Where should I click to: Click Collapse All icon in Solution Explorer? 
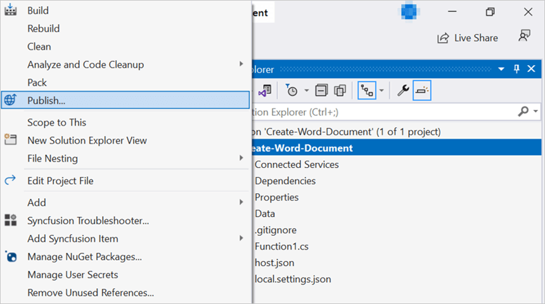click(321, 91)
